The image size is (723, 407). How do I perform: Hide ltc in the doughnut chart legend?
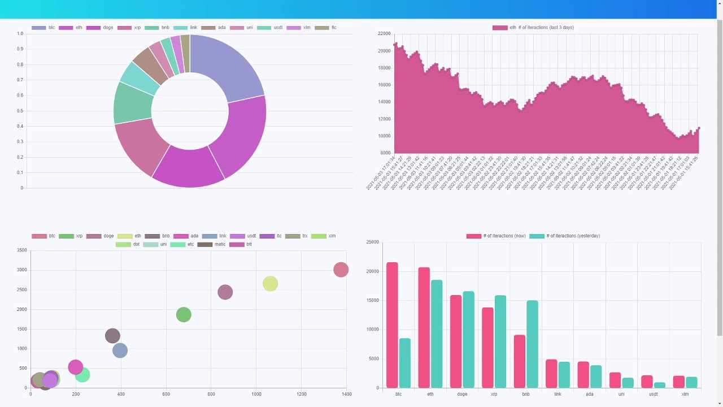point(325,27)
